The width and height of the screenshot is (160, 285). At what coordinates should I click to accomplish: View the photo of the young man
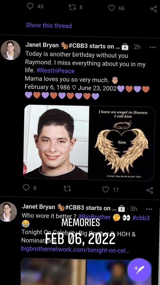coord(56,142)
